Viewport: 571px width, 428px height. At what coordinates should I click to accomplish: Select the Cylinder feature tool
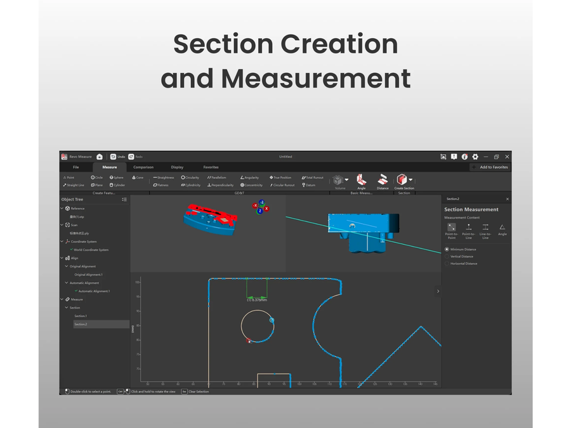coord(117,185)
